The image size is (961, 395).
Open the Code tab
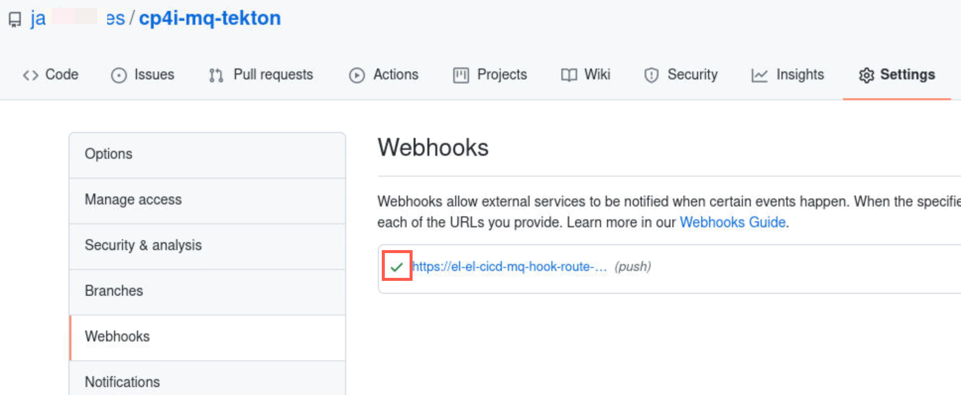51,74
